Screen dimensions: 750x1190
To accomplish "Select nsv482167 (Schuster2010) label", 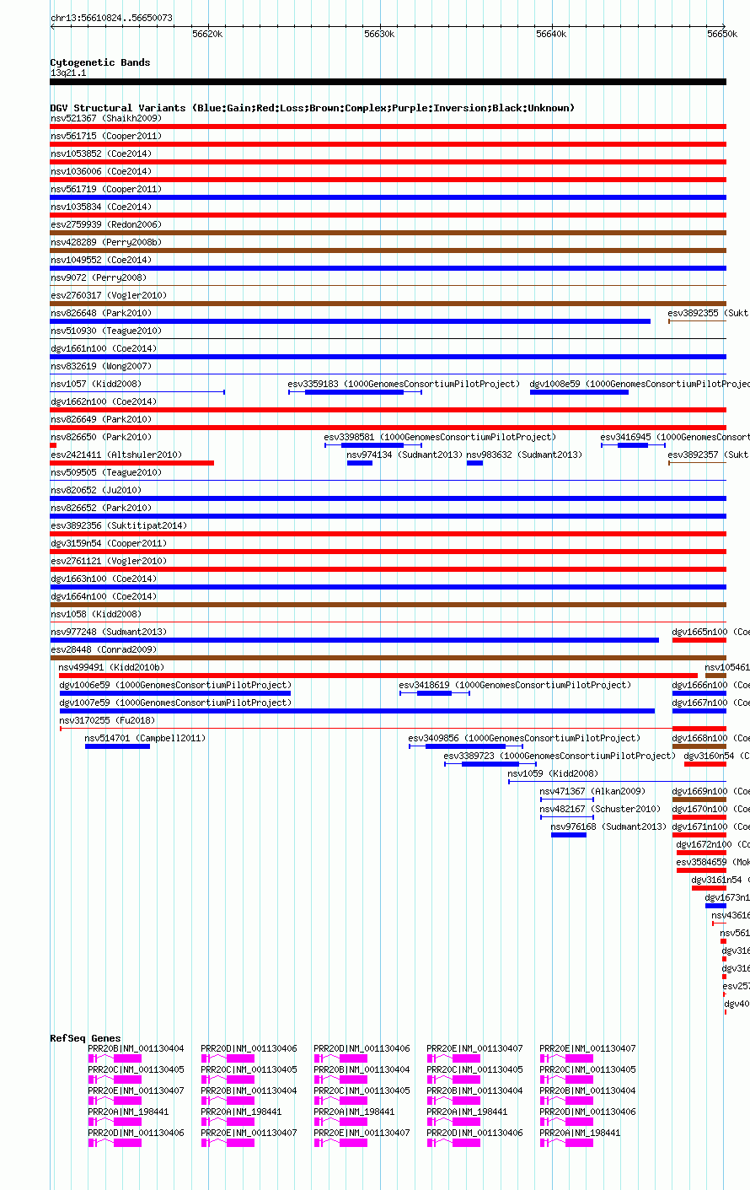I will (x=601, y=809).
